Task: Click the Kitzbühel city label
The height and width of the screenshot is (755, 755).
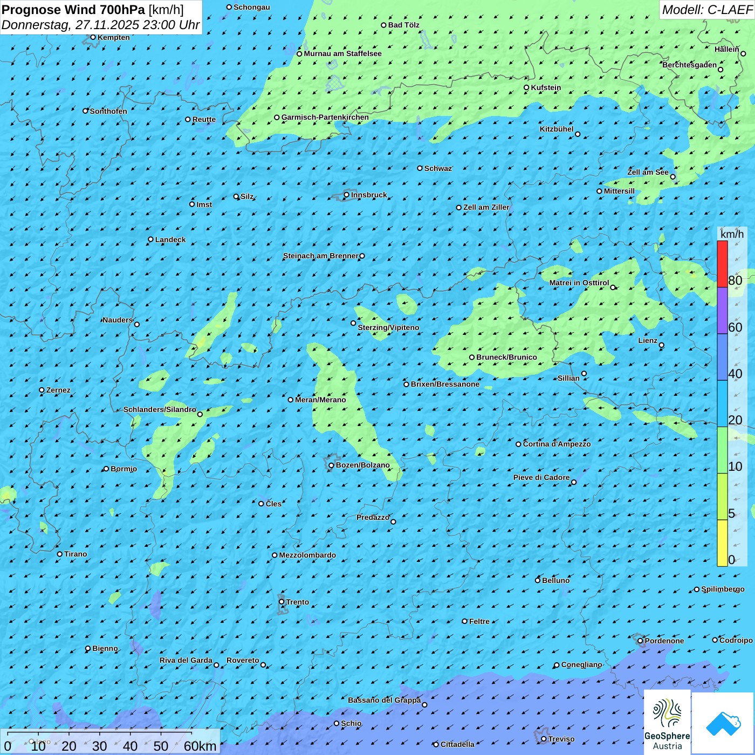Action: [557, 129]
